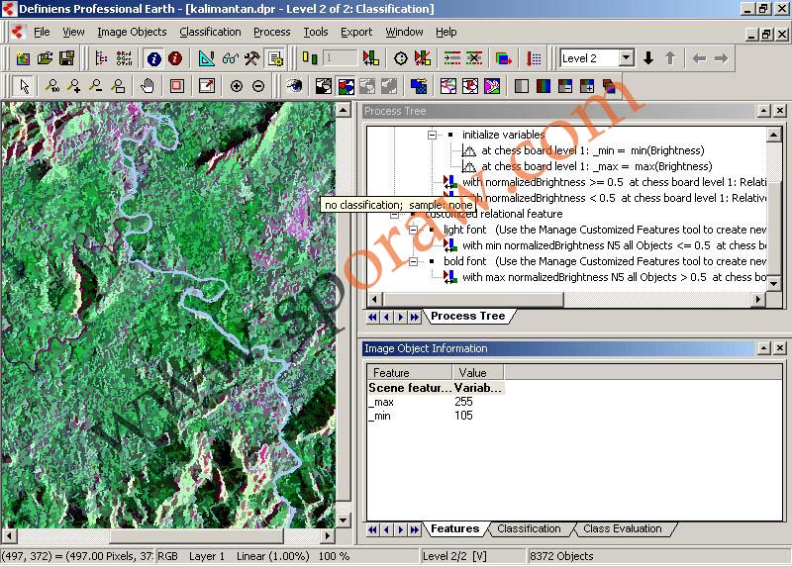Toggle the eye view layer button

pyautogui.click(x=294, y=86)
